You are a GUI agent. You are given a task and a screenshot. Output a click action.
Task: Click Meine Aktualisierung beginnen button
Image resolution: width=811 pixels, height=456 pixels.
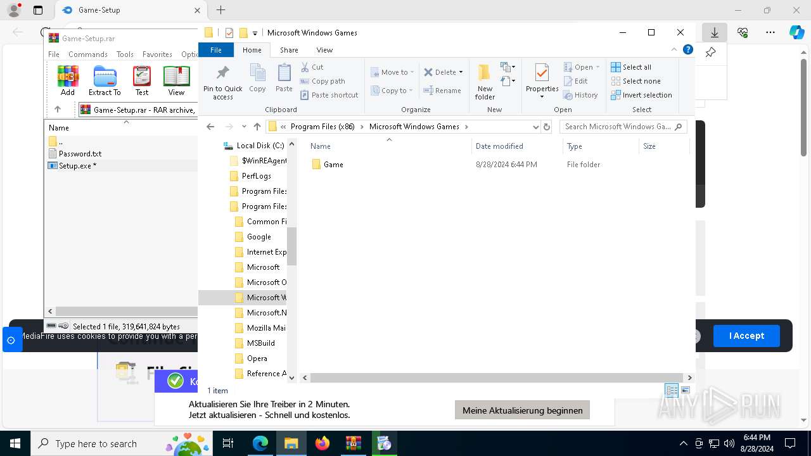[x=522, y=410]
